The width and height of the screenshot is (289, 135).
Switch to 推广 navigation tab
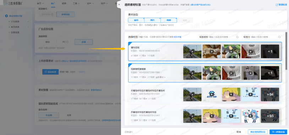click(53, 4)
